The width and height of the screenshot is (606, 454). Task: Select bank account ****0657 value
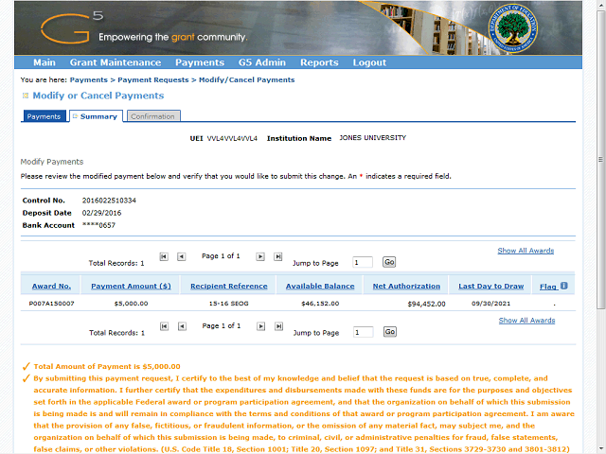pos(98,225)
